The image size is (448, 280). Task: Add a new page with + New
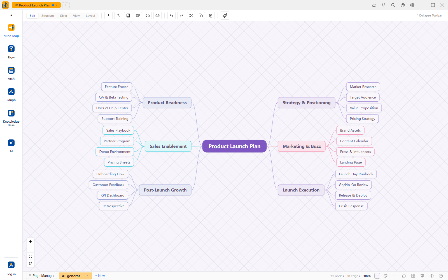[100, 276]
